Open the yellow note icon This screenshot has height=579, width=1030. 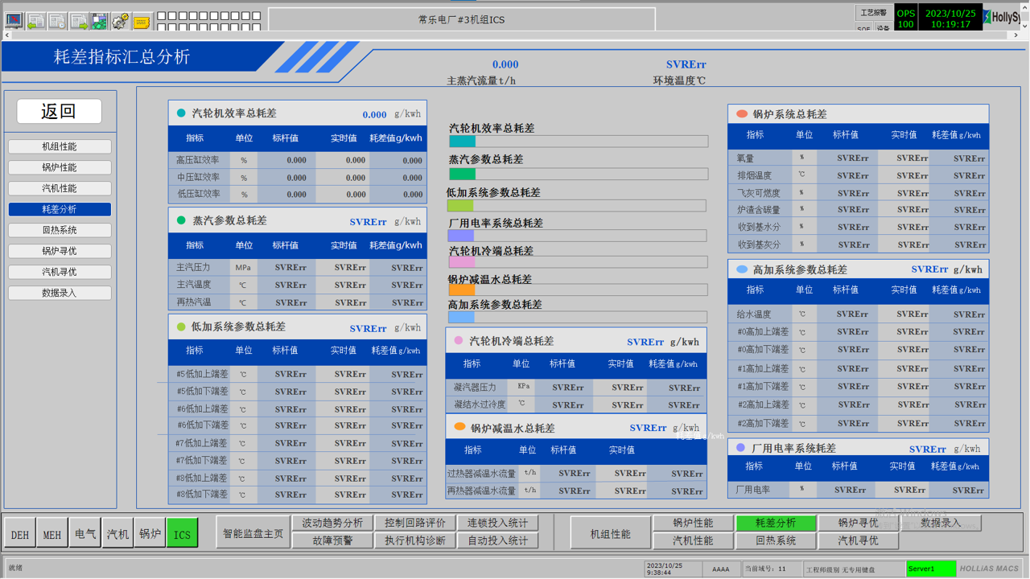click(142, 21)
